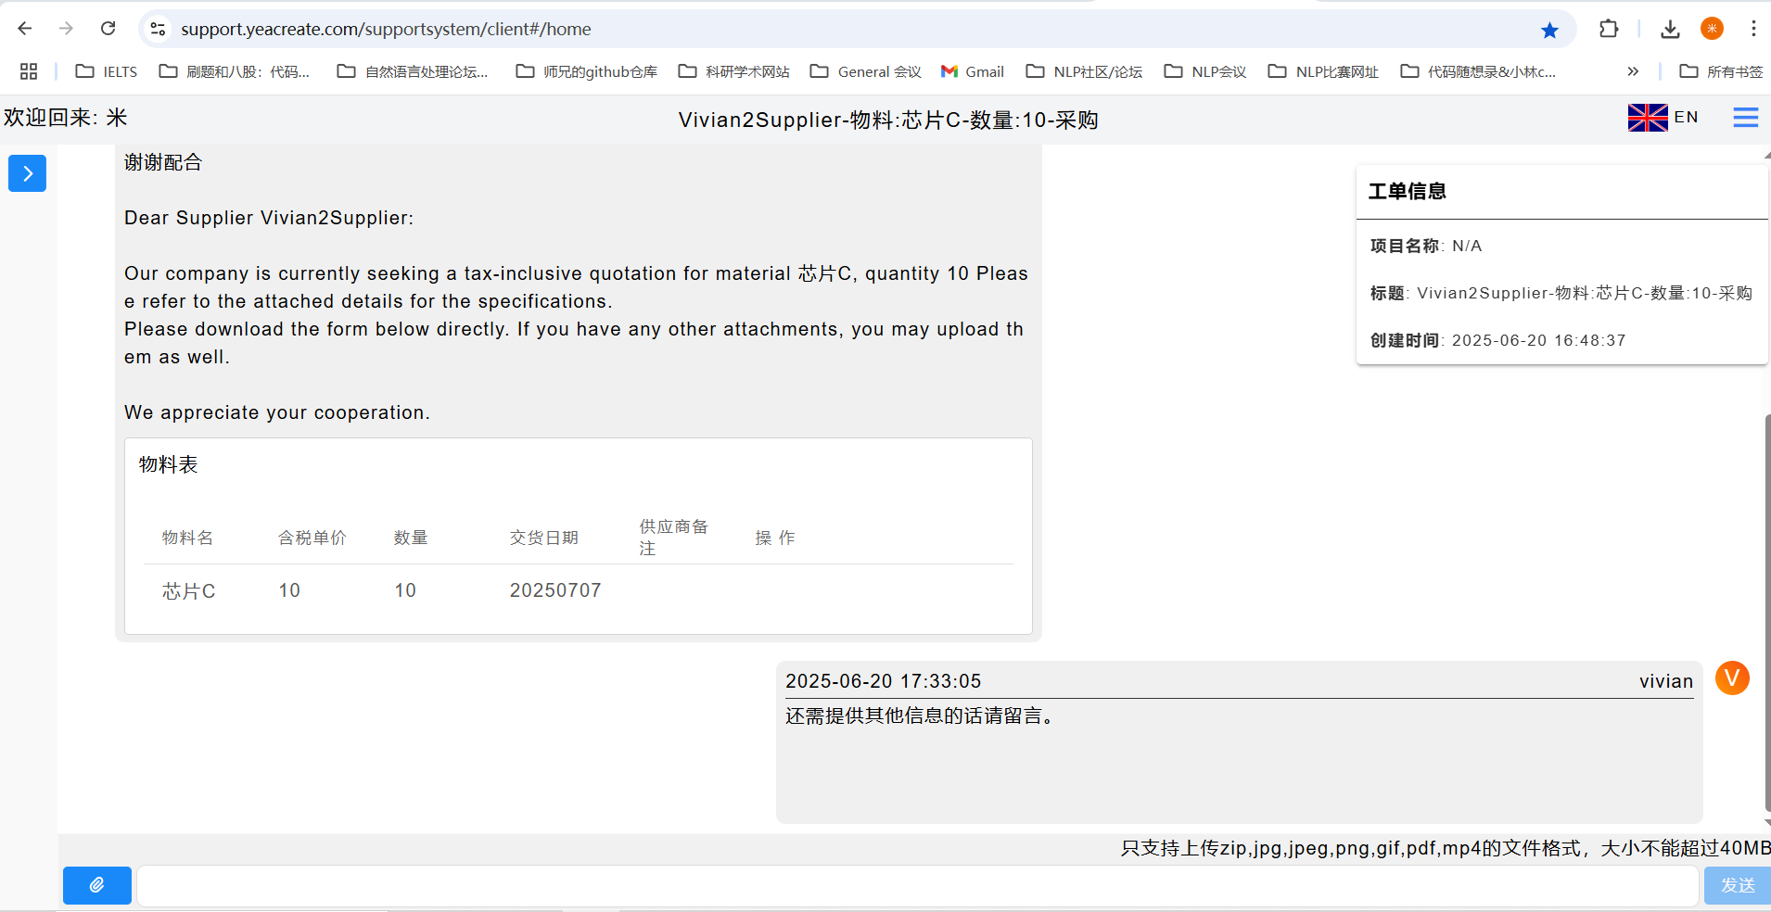Open the hamburger menu at top right

1745,118
